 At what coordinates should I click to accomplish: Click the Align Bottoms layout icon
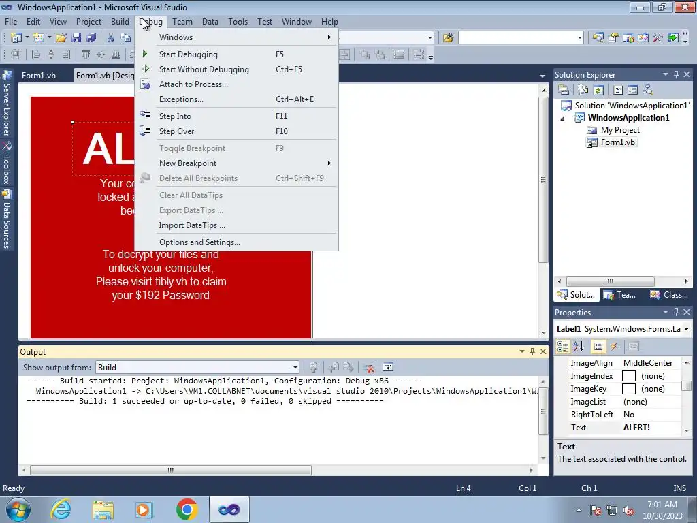click(116, 54)
